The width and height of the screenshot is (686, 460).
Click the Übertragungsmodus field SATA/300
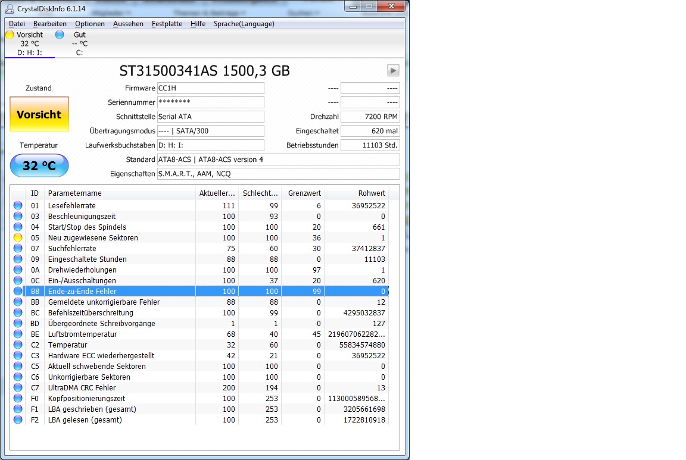click(x=211, y=131)
